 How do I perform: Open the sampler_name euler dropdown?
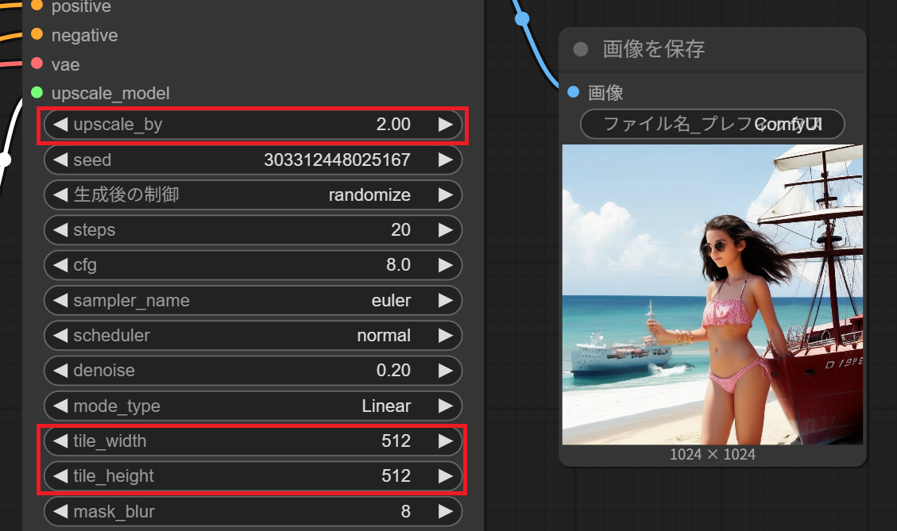253,300
